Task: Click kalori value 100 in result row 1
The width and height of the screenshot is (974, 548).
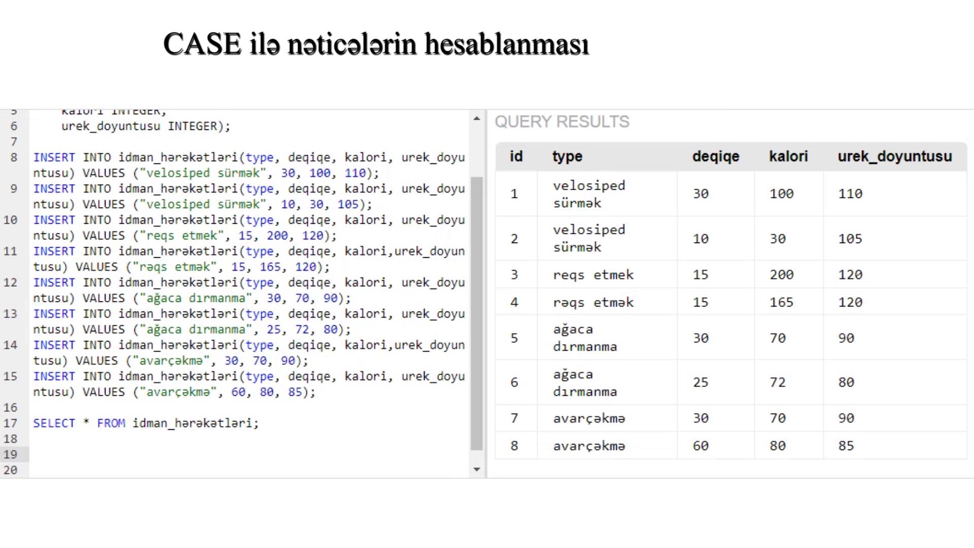Action: [781, 194]
